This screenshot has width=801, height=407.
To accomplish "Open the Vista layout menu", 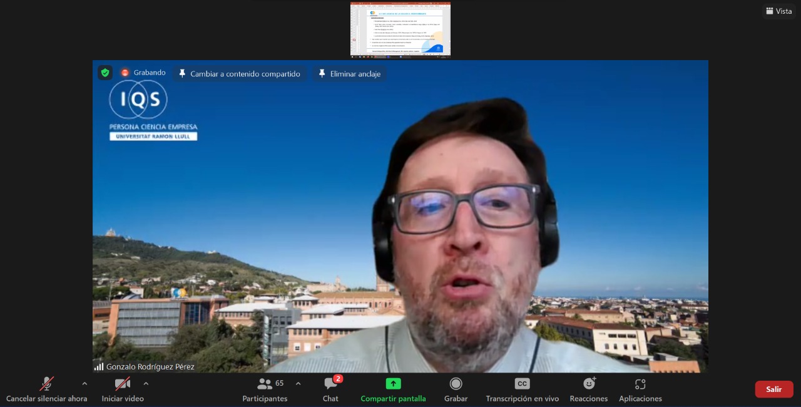I will click(x=778, y=11).
